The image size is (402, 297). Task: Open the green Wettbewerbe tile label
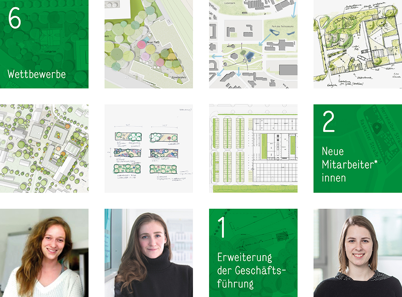37,74
